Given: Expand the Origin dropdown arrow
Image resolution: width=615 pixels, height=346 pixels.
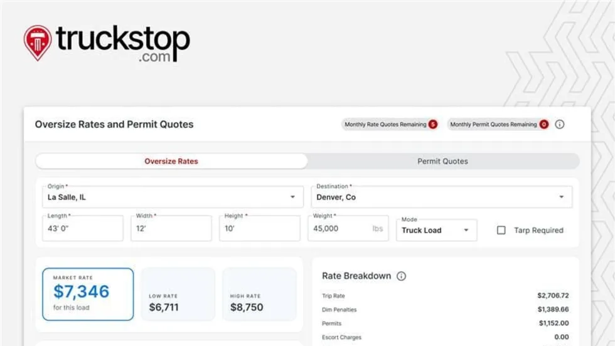Looking at the screenshot, I should 292,197.
